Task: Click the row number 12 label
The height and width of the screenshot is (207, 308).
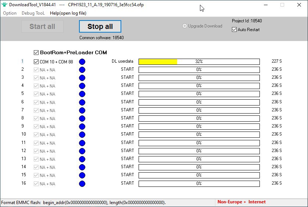Action: point(24,151)
